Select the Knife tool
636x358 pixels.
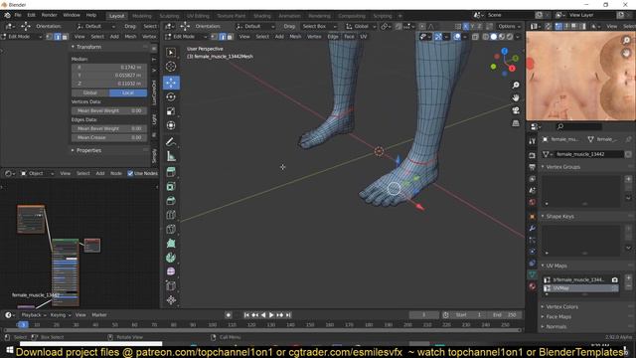[x=171, y=229]
